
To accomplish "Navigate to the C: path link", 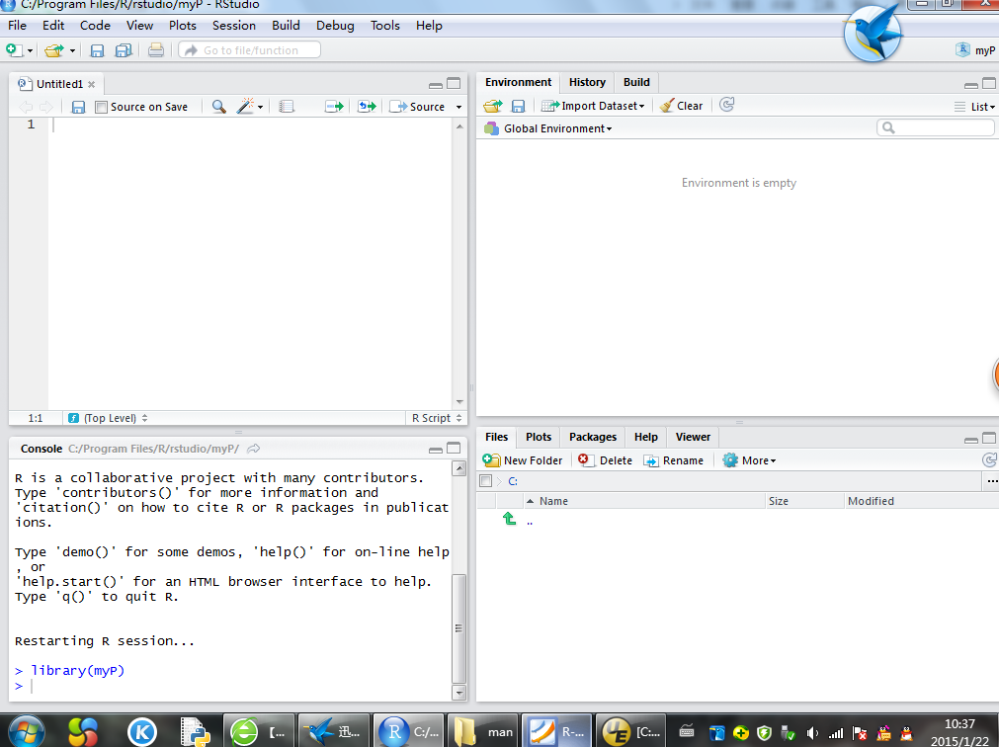I will [x=512, y=481].
